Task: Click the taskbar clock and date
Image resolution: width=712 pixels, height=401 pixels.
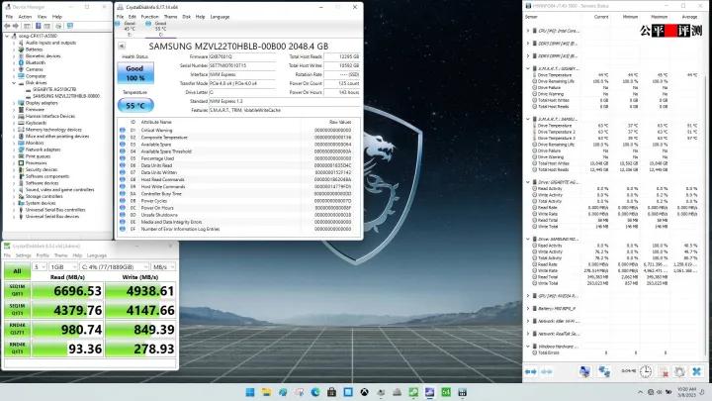Action: (686, 392)
